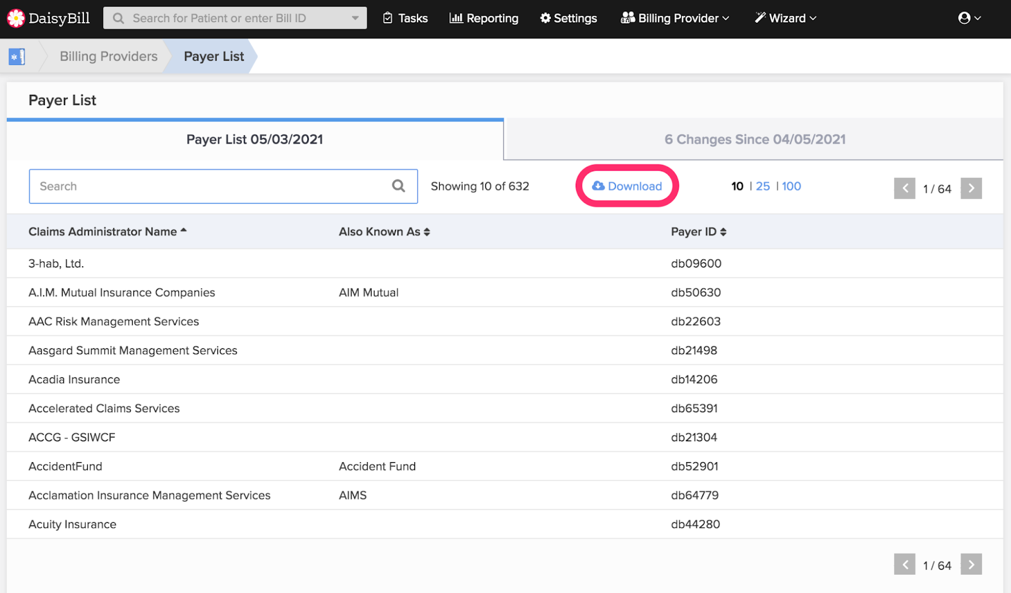Go to previous page using top left arrow
Viewport: 1011px width, 593px height.
(904, 188)
